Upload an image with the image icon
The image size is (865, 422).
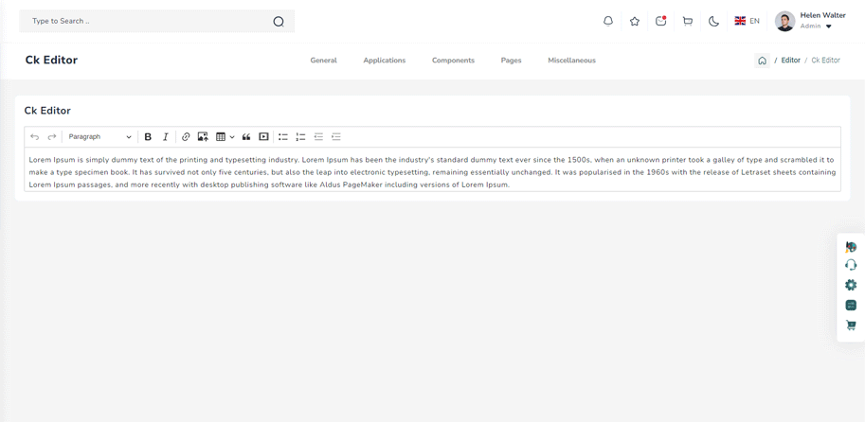(x=203, y=136)
